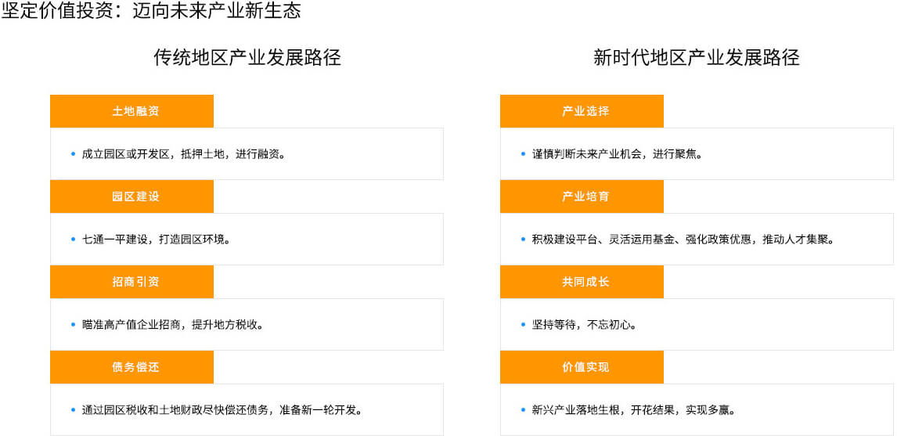Viewport: 897px width, 436px height.
Task: Select the 债务偿还 orange header
Action: coord(131,367)
